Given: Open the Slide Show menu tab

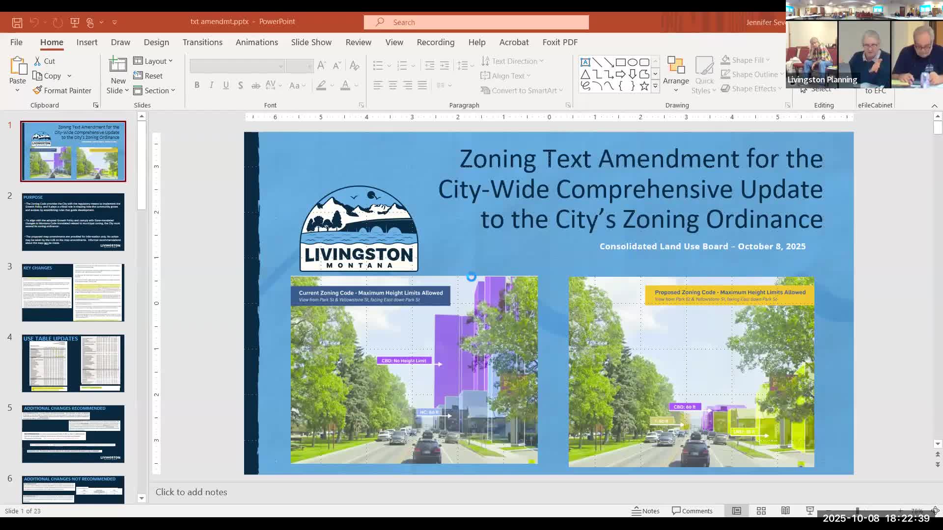Looking at the screenshot, I should [311, 42].
